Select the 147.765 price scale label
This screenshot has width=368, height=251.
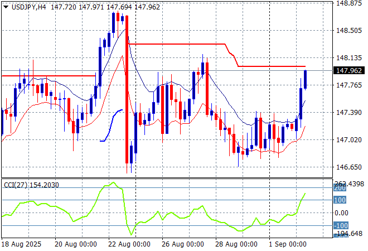[x=349, y=85]
